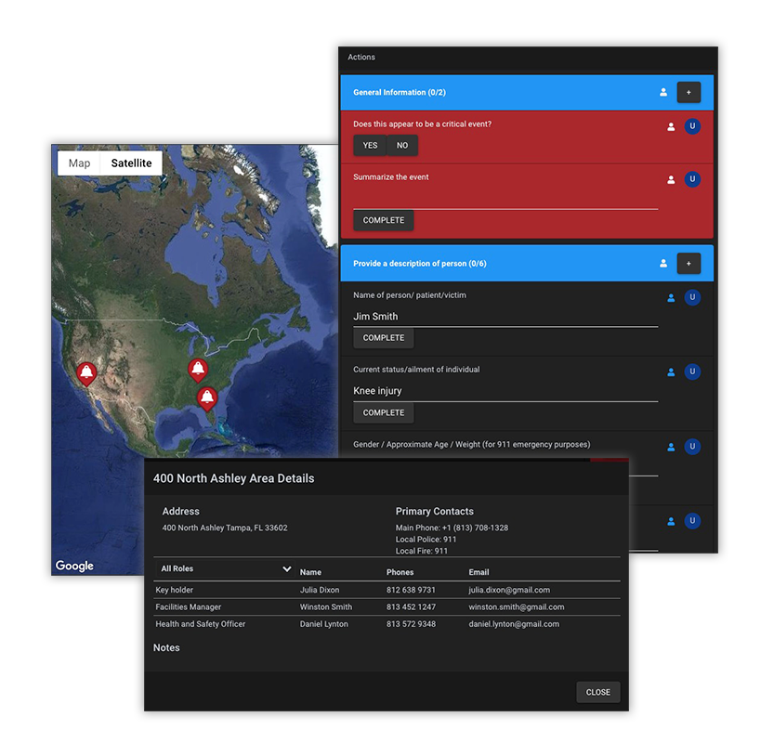Click U avatar beside critical event question
Image resolution: width=774 pixels, height=743 pixels.
tap(692, 126)
